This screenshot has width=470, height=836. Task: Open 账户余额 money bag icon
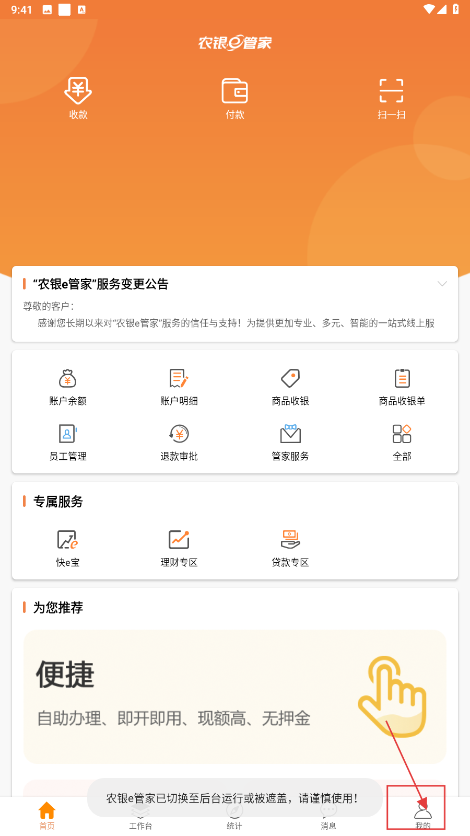point(68,378)
